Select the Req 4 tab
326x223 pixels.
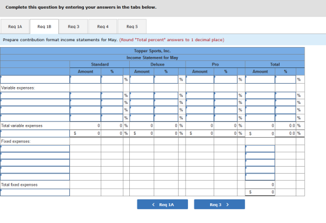pyautogui.click(x=102, y=27)
